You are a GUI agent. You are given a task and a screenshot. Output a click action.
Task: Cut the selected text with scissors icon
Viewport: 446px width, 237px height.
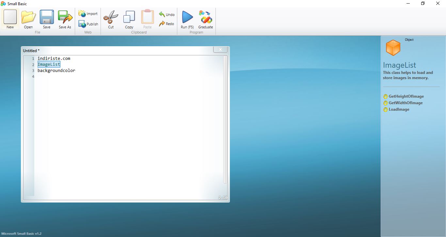(111, 19)
